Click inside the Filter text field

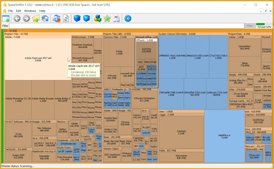coord(127,26)
